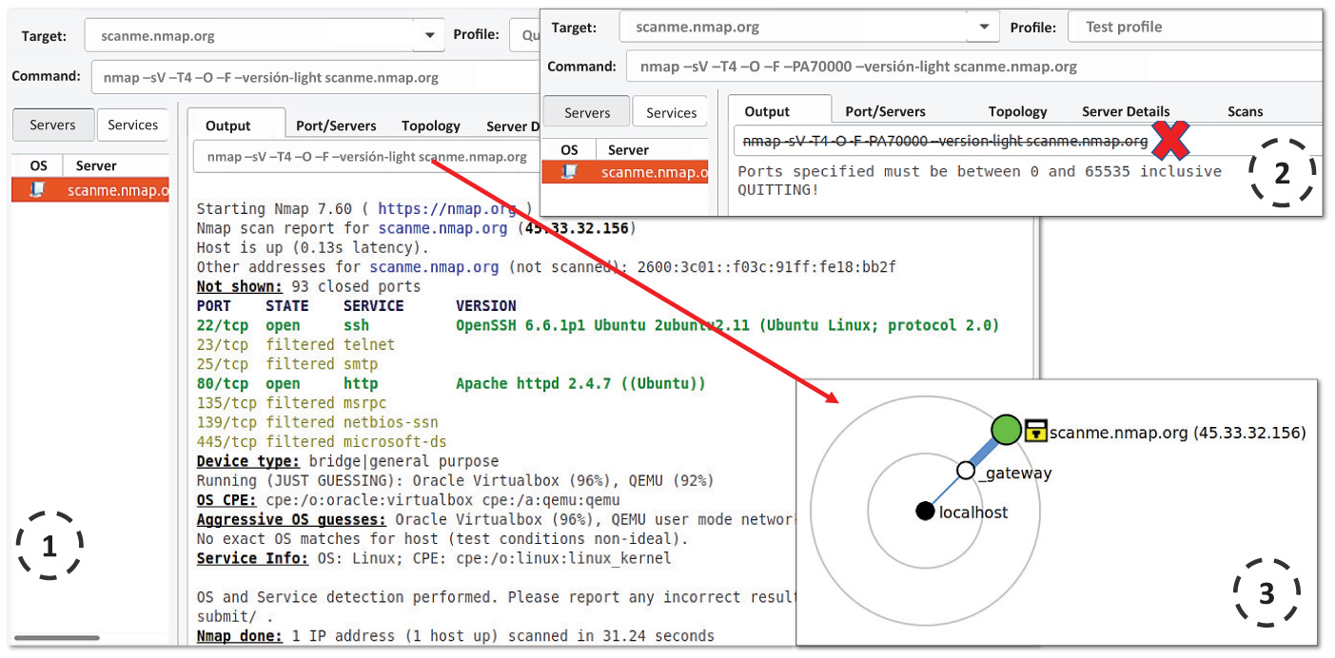Click the 'Aggressive OS guesses' line
Viewport: 1335px width, 658px height.
tap(496, 519)
